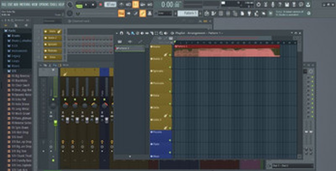The image size is (336, 171).
Task: Click the first channel button in Channel rack
Action: click(52, 32)
